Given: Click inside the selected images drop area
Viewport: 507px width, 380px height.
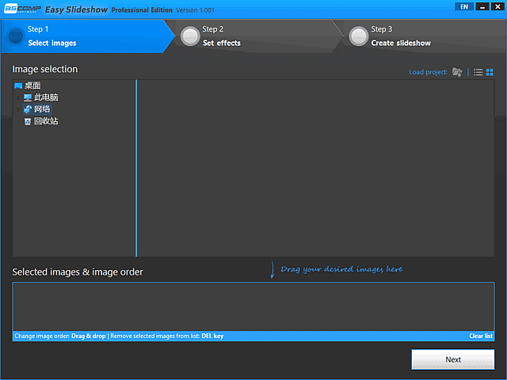Looking at the screenshot, I should tap(253, 306).
